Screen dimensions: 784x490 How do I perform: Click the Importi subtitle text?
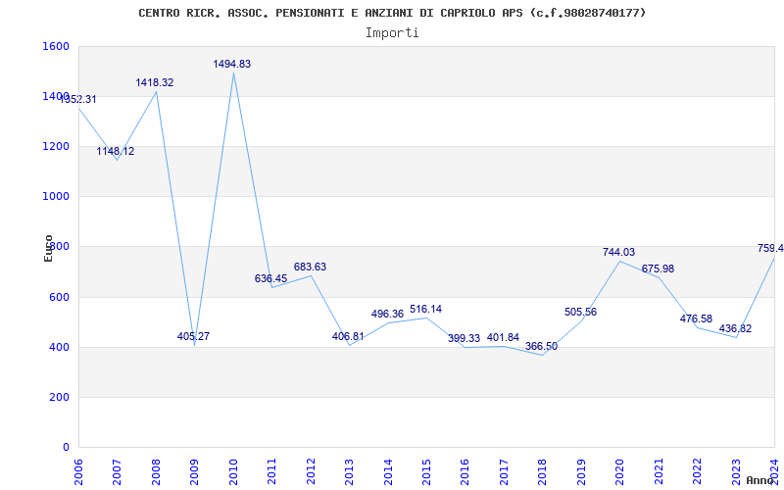point(392,32)
